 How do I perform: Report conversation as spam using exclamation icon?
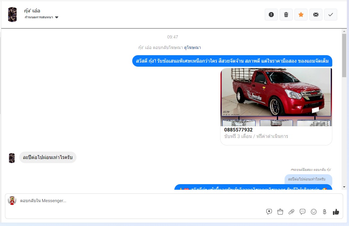pyautogui.click(x=271, y=15)
